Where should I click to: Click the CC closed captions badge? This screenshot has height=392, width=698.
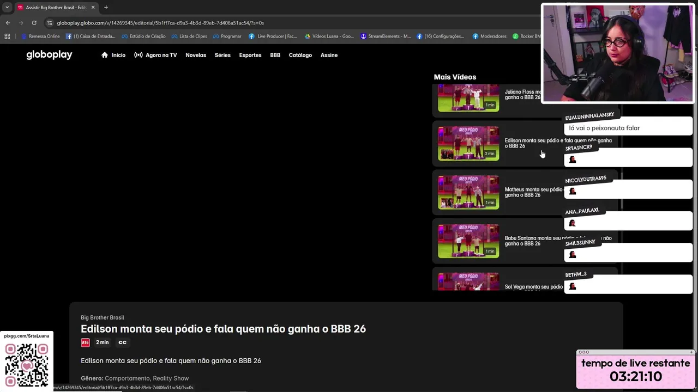click(x=122, y=342)
